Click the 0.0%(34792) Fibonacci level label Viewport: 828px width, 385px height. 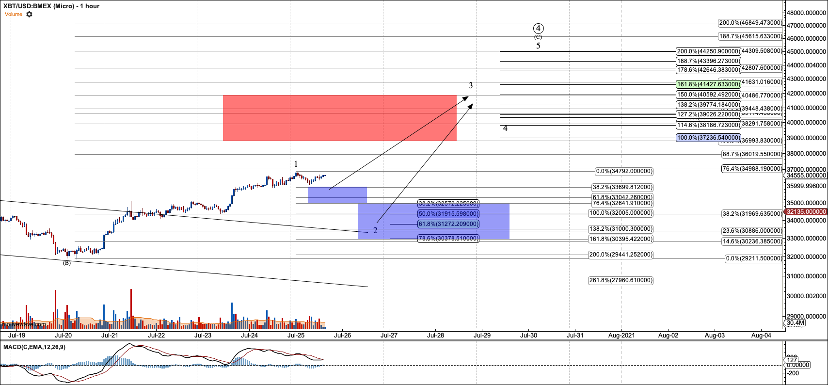(624, 171)
